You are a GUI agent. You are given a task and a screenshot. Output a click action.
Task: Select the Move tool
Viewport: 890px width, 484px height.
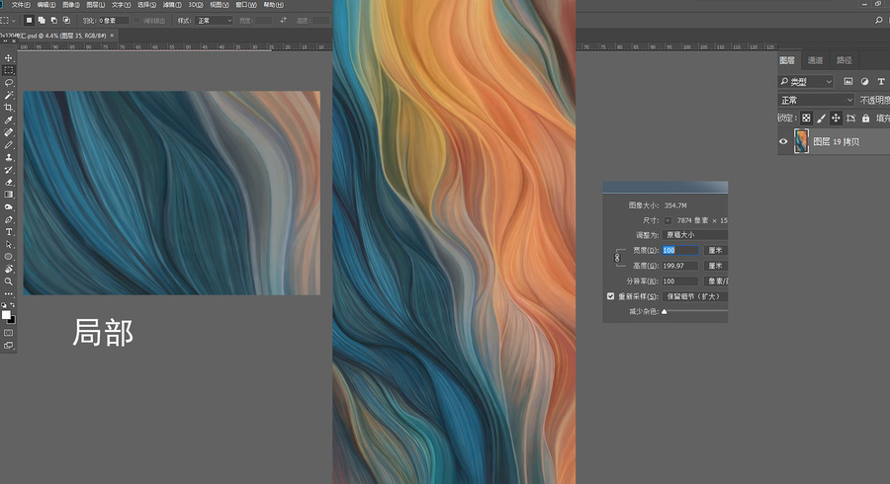[x=9, y=58]
